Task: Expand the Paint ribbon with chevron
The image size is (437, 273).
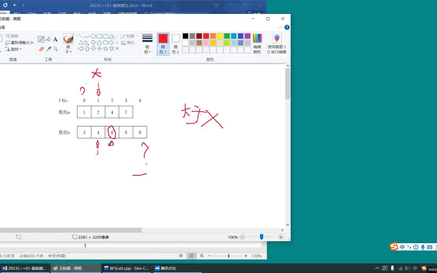Action: pos(280,27)
